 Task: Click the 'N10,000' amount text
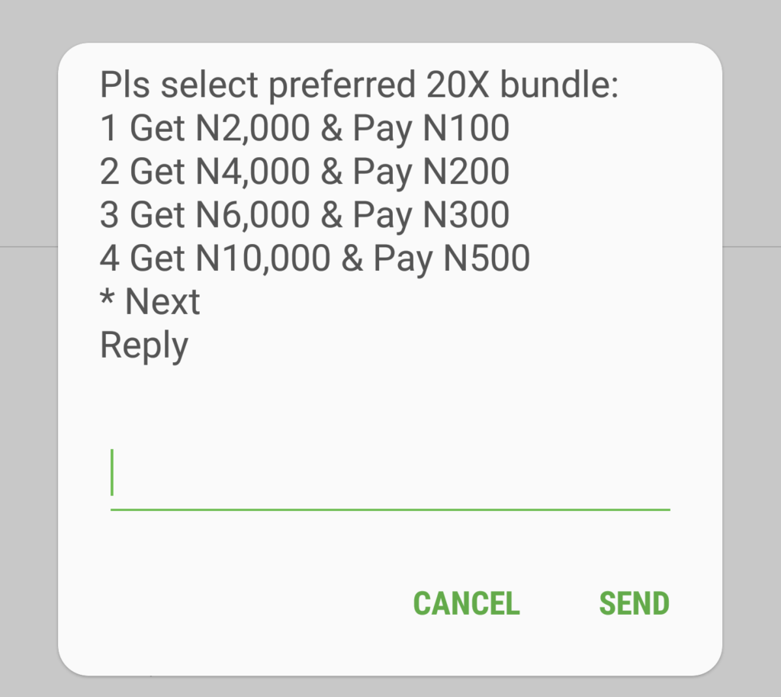click(263, 259)
